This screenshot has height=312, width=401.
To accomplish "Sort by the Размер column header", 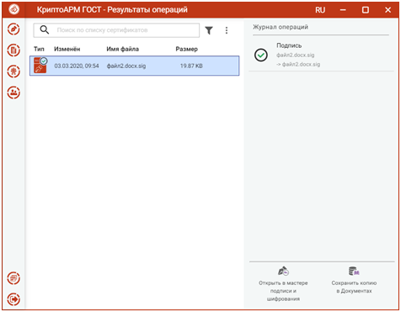I will point(187,49).
